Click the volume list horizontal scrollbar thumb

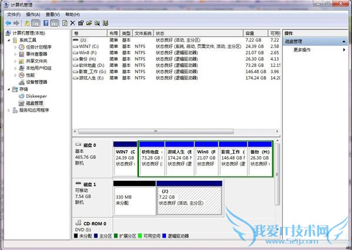pos(156,131)
